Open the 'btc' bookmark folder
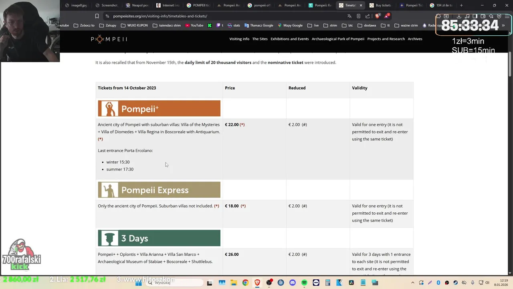This screenshot has width=513, height=289. 347,25
